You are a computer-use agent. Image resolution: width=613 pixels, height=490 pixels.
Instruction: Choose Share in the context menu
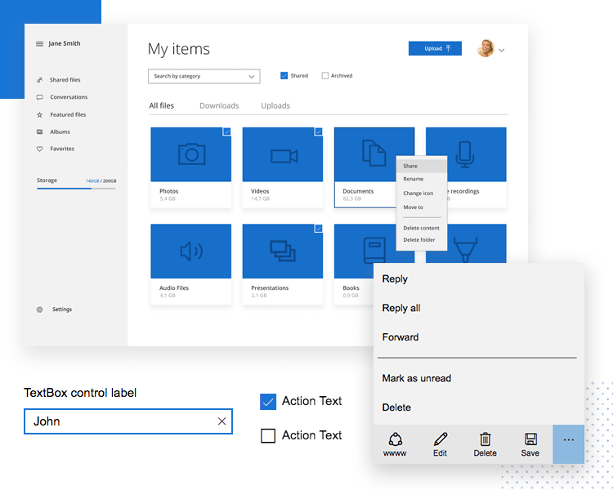pyautogui.click(x=422, y=166)
